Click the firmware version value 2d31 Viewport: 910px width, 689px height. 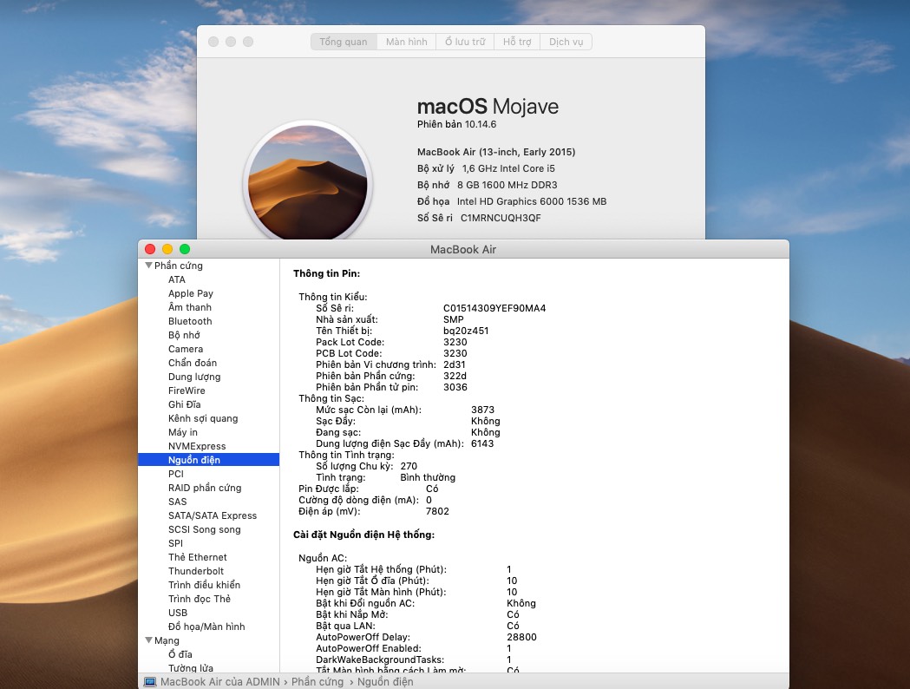click(455, 365)
